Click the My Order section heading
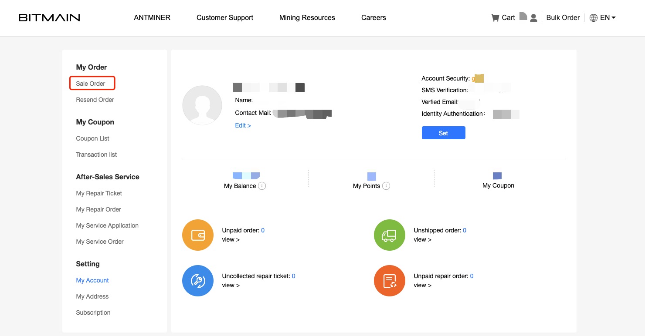The width and height of the screenshot is (645, 336). click(92, 67)
